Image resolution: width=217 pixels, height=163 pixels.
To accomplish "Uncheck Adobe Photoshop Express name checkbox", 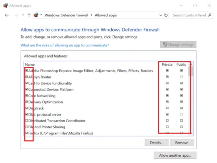I will [x=26, y=70].
